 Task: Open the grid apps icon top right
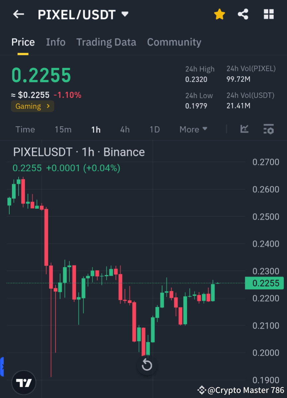pos(268,14)
